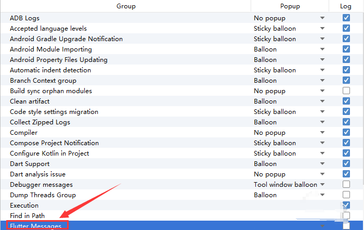Sort by the Group column header
The image size is (364, 230).
[126, 6]
